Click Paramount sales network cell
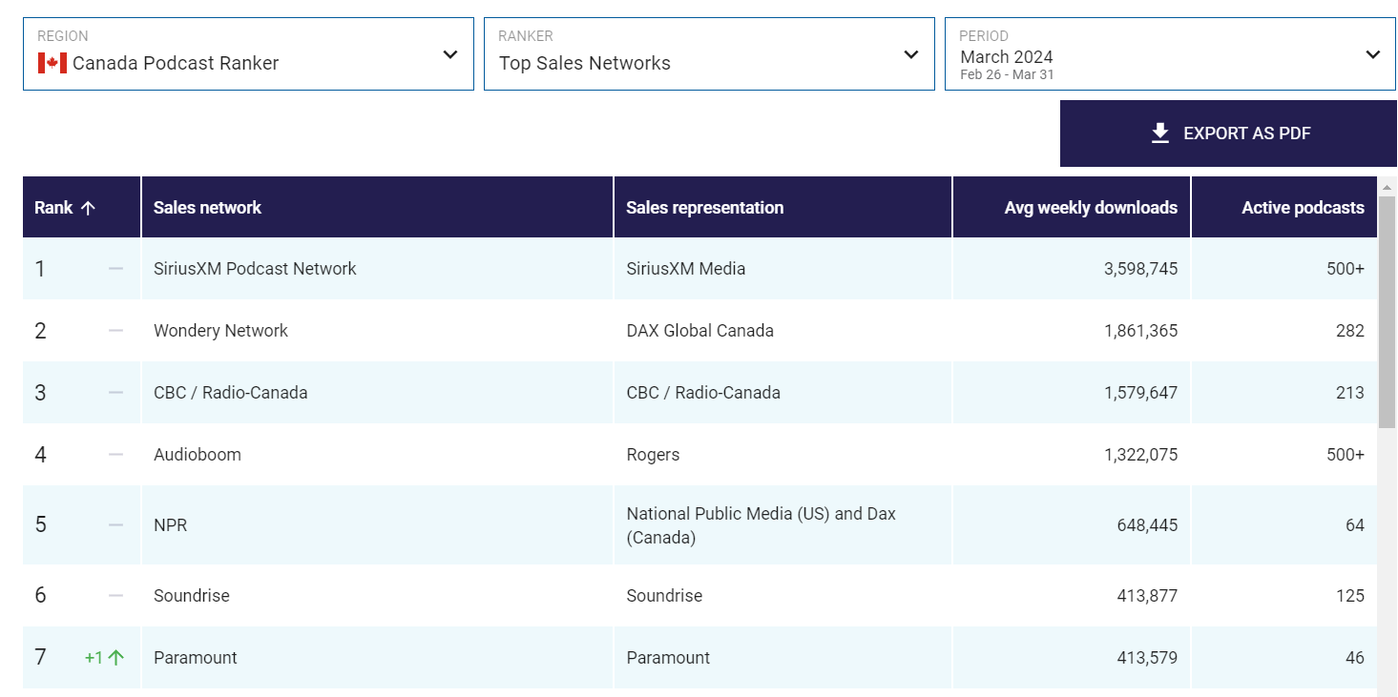Viewport: 1398px width, 697px height. coord(377,658)
